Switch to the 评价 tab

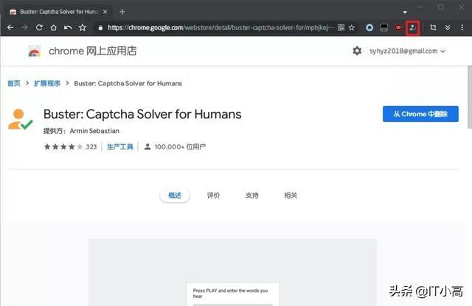click(213, 196)
